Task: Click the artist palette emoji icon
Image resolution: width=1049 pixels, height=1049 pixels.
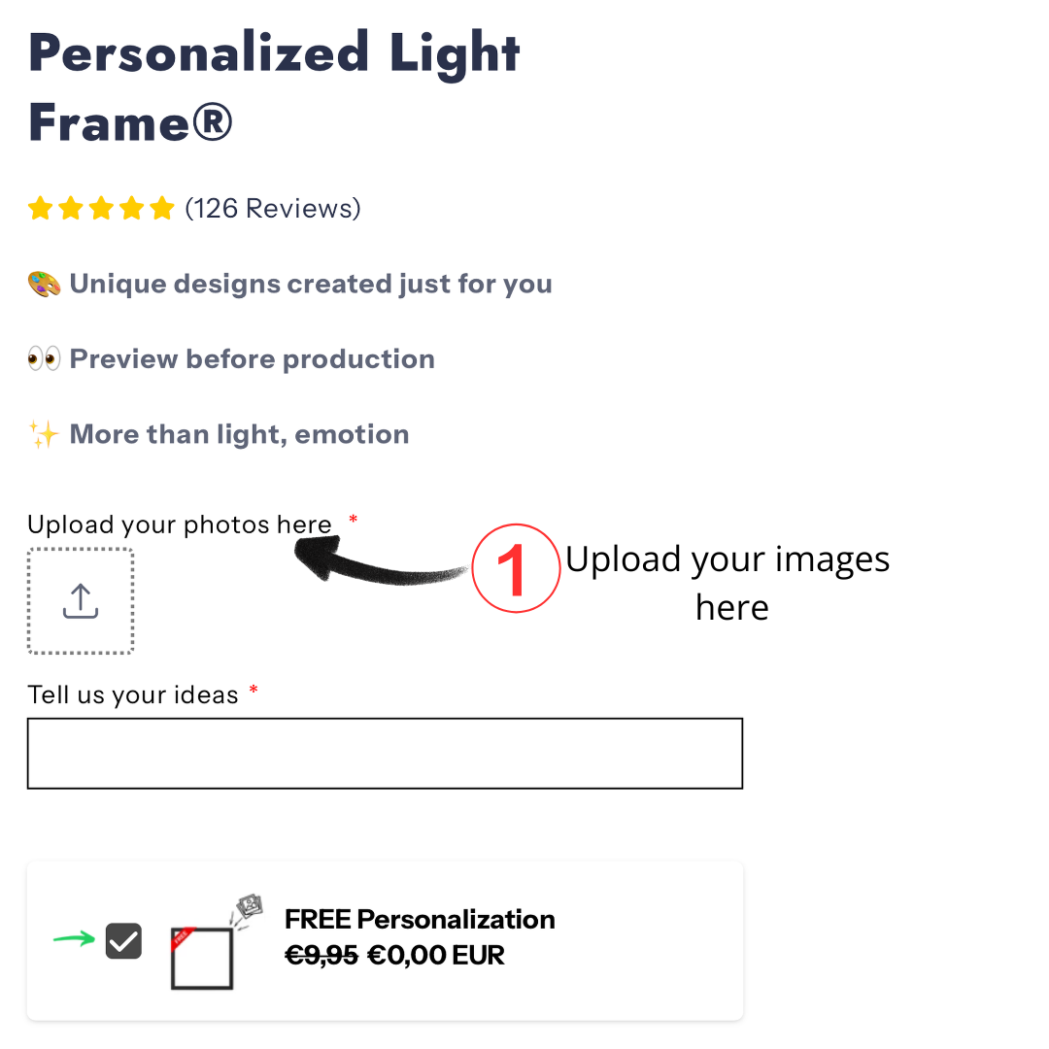Action: (x=44, y=285)
